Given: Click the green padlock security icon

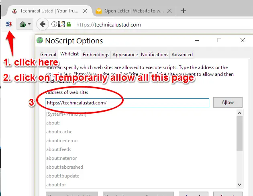Looking at the screenshot, I should click(69, 24).
